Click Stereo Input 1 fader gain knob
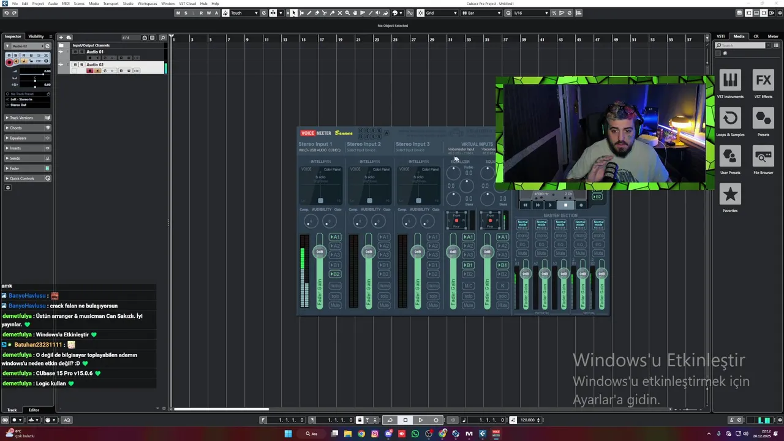784x441 pixels. point(319,252)
